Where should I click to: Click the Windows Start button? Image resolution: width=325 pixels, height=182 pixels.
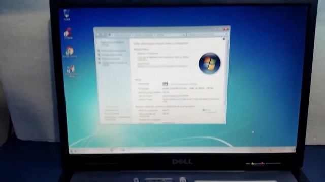[72, 151]
